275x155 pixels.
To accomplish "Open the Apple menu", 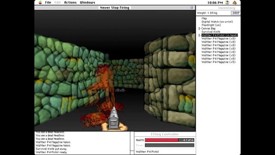I will pyautogui.click(x=40, y=3).
